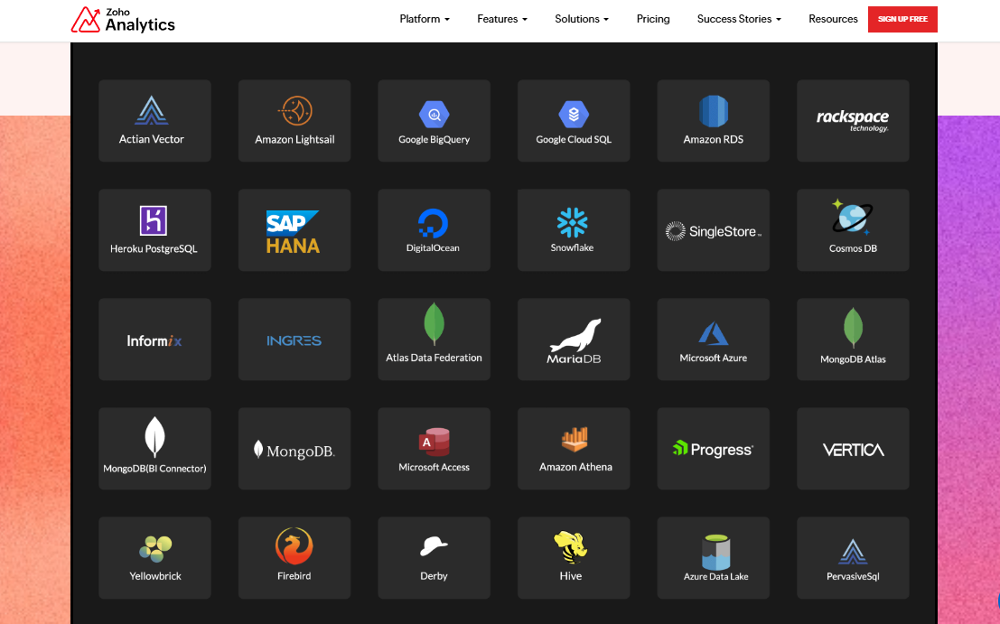
Task: Select the Google BigQuery icon
Action: point(434,115)
